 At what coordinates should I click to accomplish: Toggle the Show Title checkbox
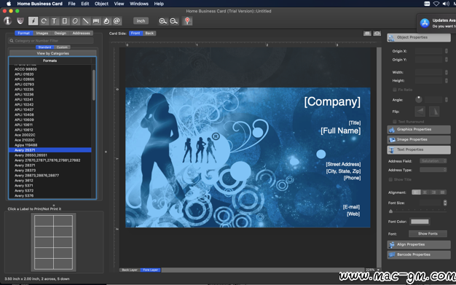[390, 179]
